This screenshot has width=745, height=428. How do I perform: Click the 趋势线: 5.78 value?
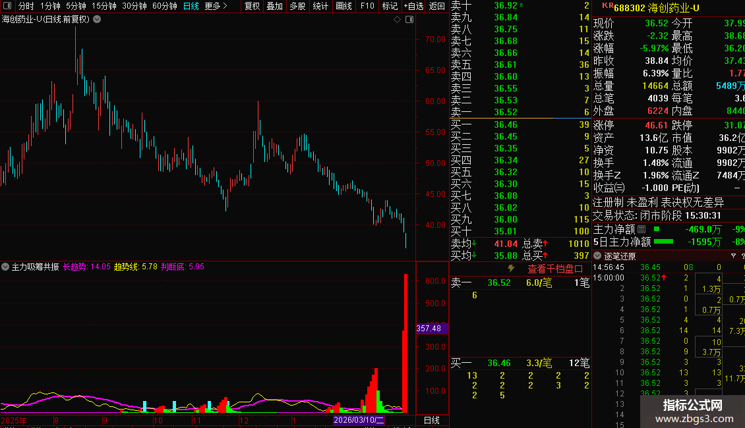pos(135,267)
